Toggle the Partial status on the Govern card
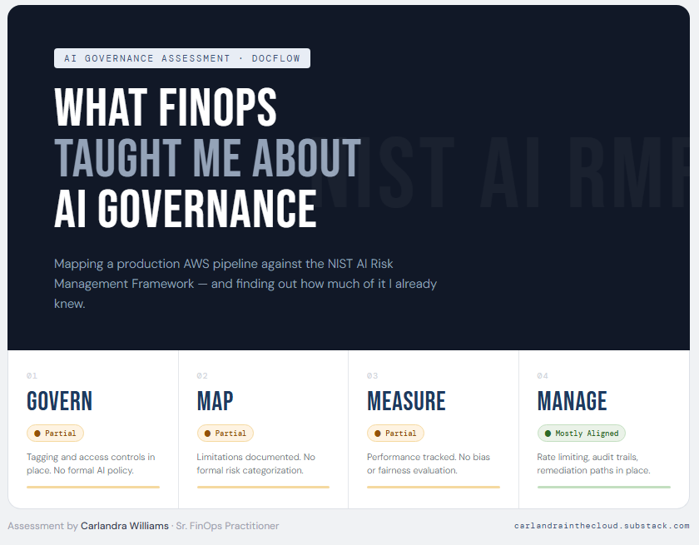The width and height of the screenshot is (699, 545). [x=56, y=433]
